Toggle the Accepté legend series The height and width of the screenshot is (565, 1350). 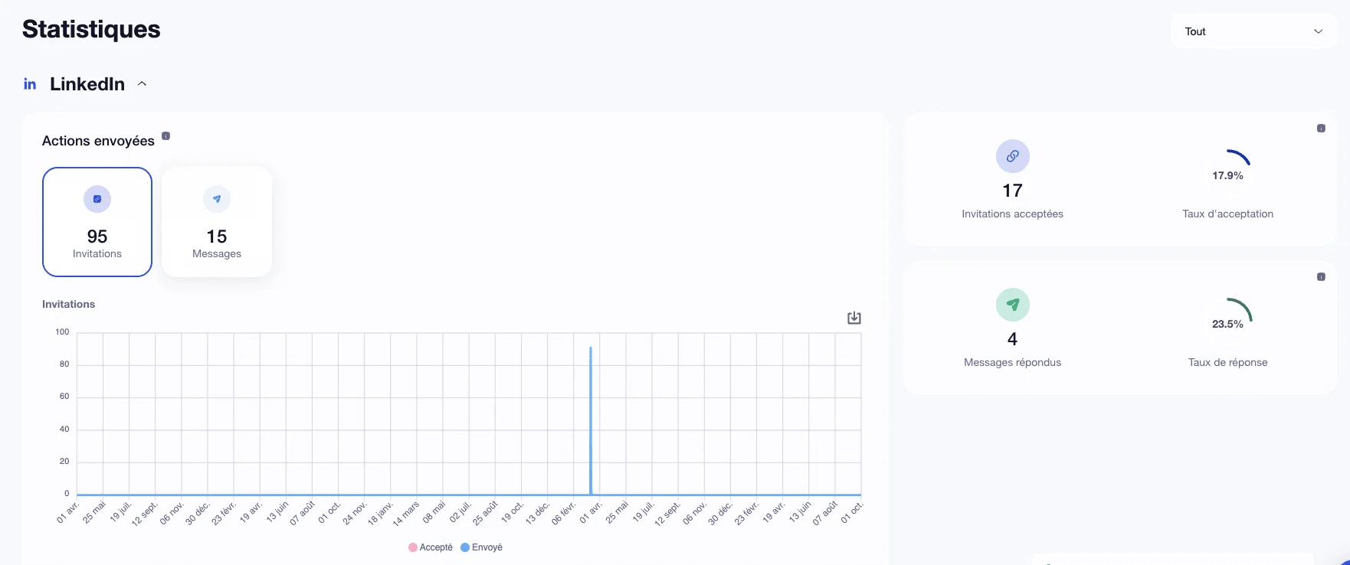431,547
